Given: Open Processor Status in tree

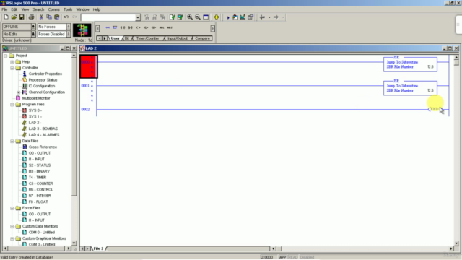Looking at the screenshot, I should pyautogui.click(x=43, y=80).
